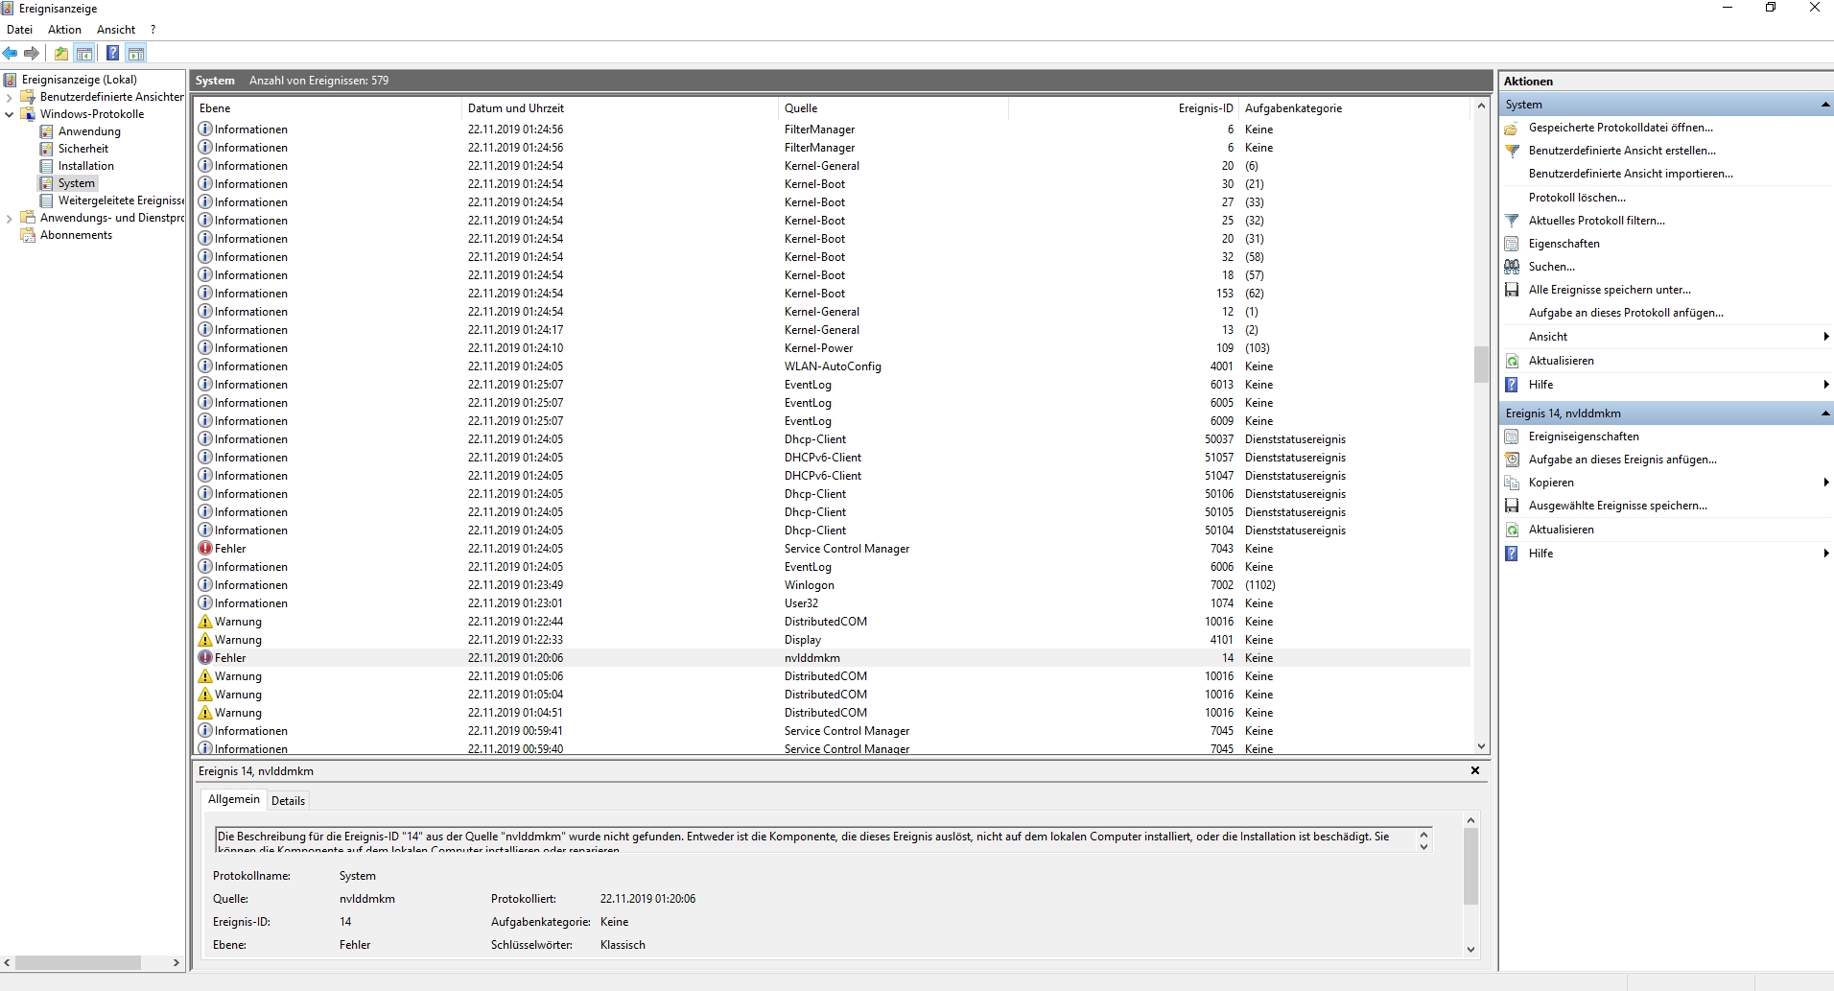Screen dimensions: 1834x991
Task: Select the WLAN-AutoConfig 4001 event row
Action: pyautogui.click(x=833, y=366)
